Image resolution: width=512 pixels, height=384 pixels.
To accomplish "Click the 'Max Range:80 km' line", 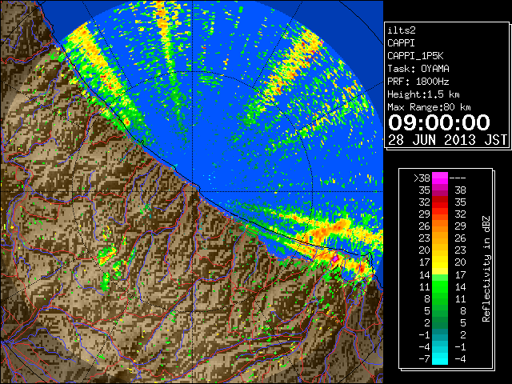I will [429, 107].
